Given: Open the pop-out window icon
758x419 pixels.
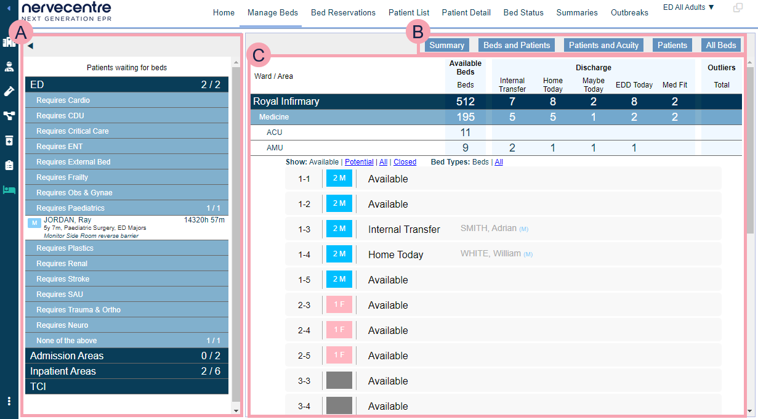Looking at the screenshot, I should 738,8.
